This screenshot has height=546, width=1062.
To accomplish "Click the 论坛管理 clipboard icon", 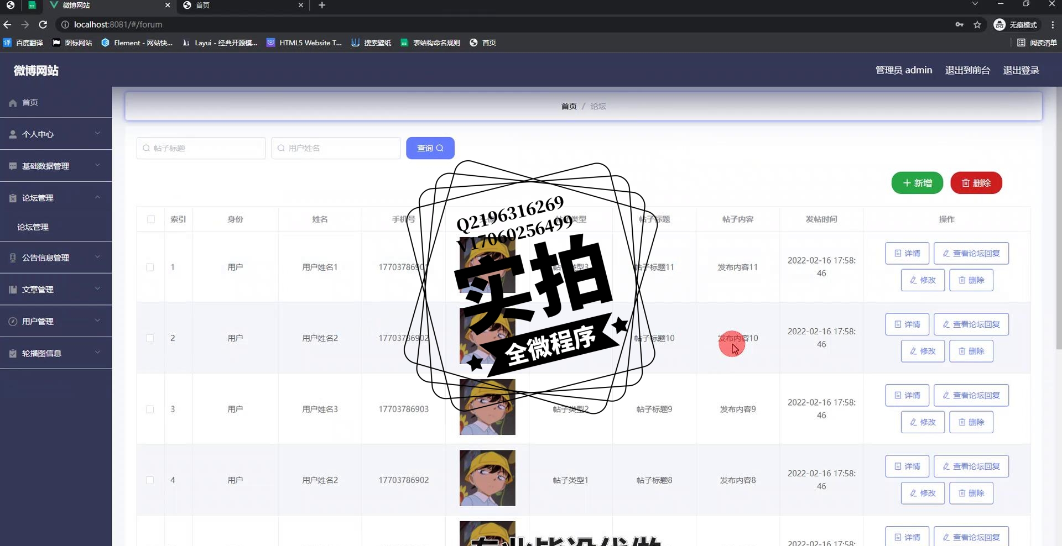I will [13, 198].
